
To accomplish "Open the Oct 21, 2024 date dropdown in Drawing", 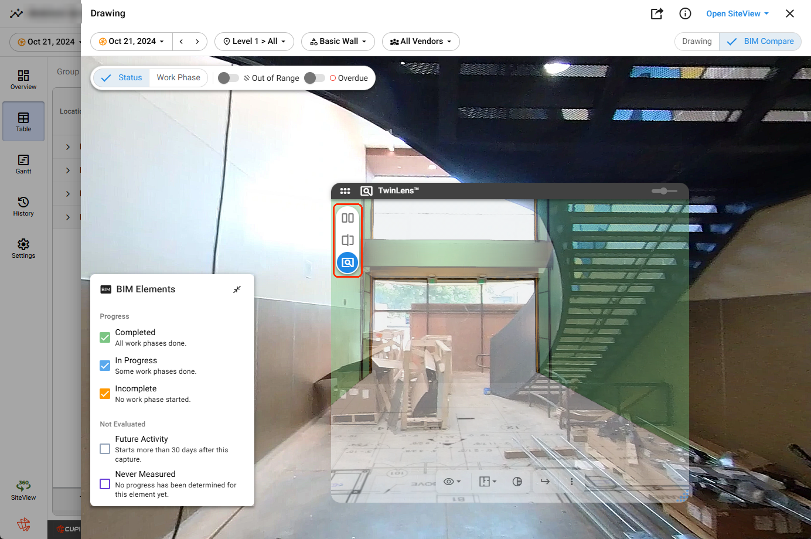I will click(131, 42).
